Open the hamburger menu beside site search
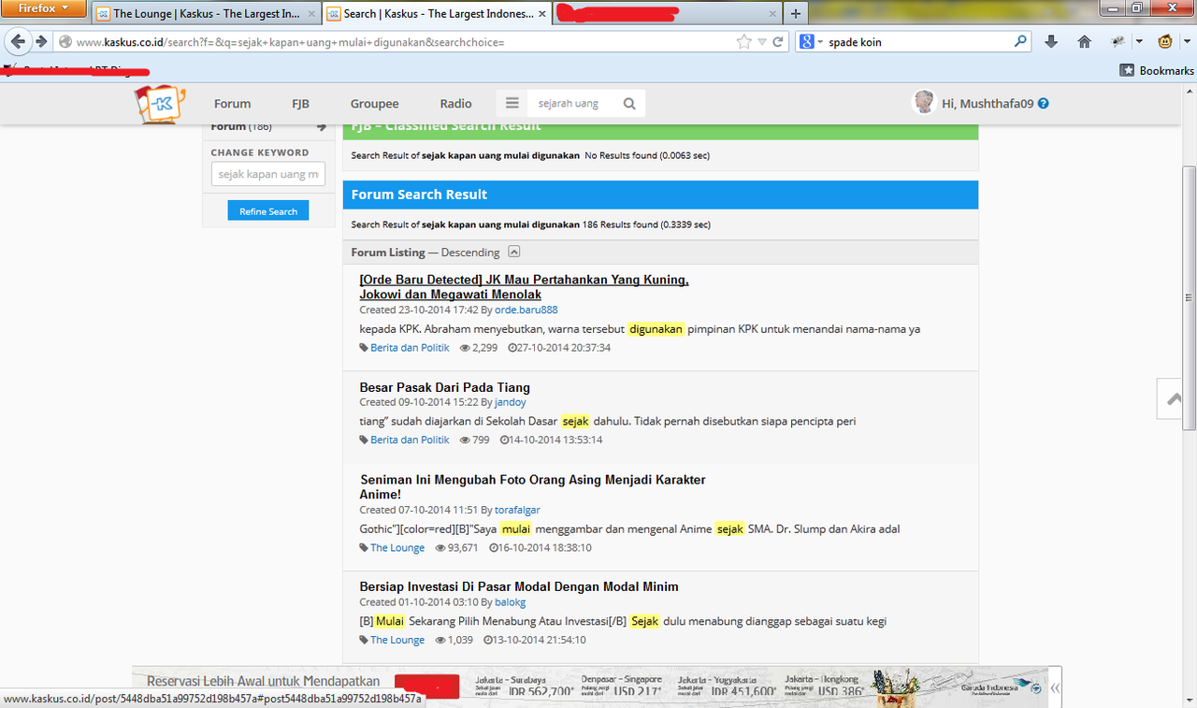1197x708 pixels. click(x=512, y=103)
